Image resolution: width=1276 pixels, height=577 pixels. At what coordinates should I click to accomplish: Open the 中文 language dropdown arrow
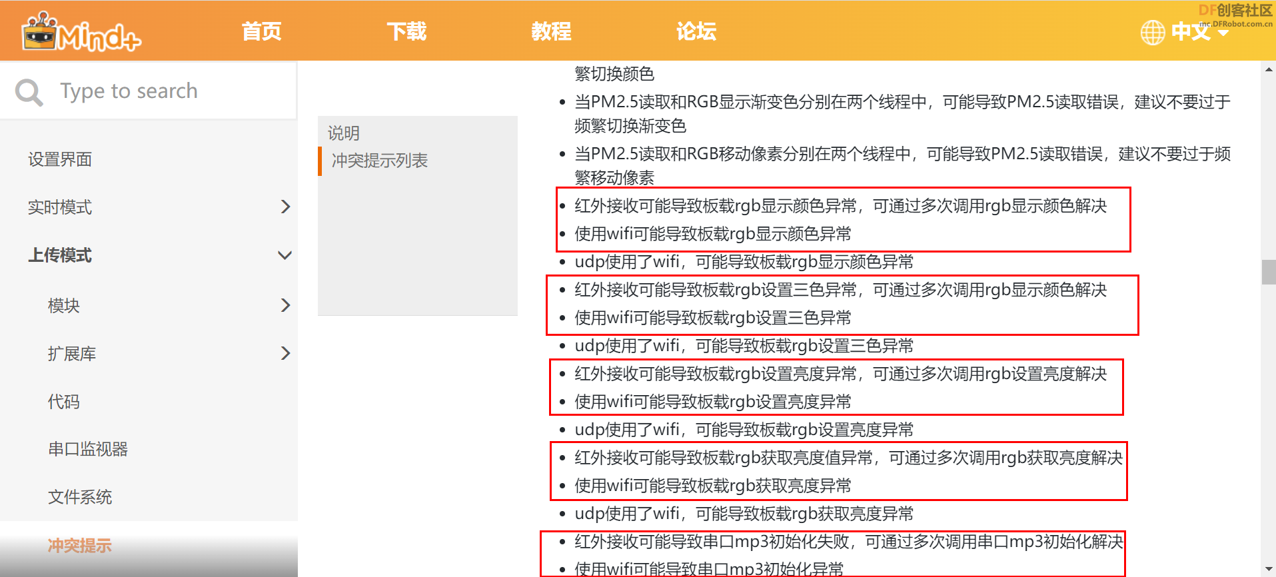tap(1223, 32)
